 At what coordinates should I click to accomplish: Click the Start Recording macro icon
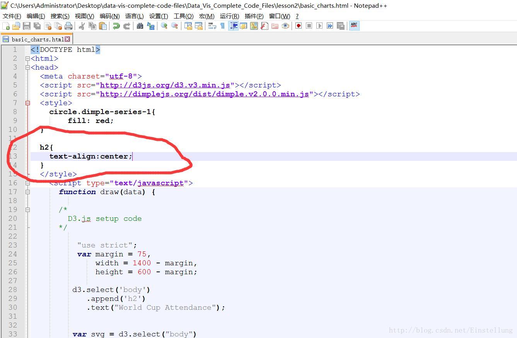point(299,26)
